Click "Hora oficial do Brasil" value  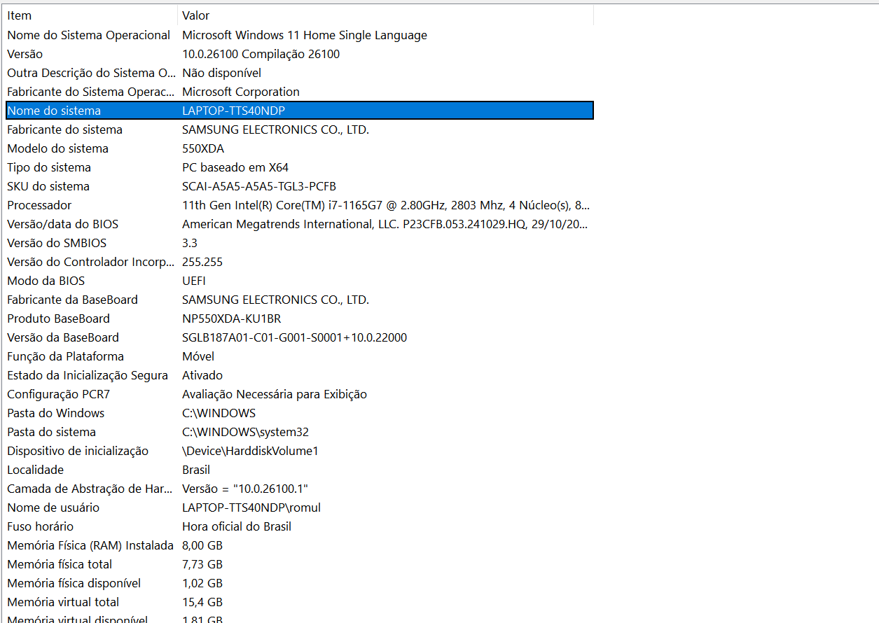[x=237, y=526]
